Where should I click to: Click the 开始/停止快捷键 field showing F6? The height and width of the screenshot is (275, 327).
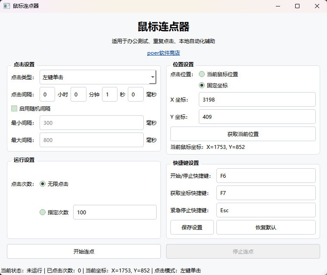coord(266,176)
